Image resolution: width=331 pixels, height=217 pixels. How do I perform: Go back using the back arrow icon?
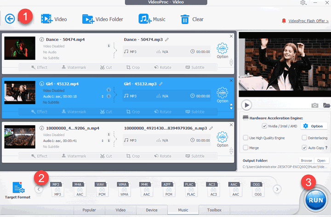pyautogui.click(x=10, y=18)
